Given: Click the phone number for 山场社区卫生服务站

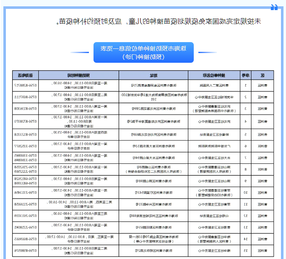Looking at the screenshot, I should coord(25,216).
